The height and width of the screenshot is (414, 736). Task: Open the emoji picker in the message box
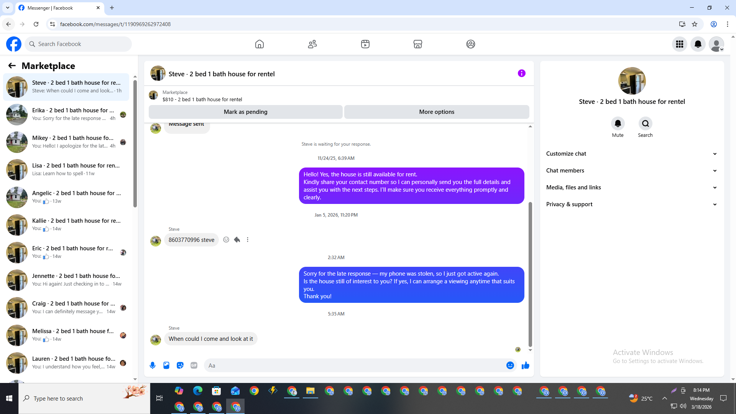pyautogui.click(x=510, y=365)
